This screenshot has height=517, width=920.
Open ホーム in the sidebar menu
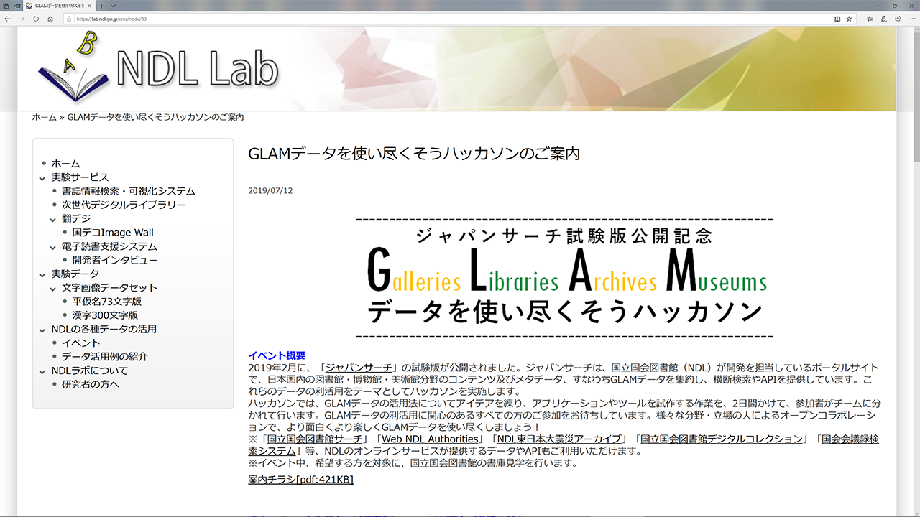tap(65, 164)
